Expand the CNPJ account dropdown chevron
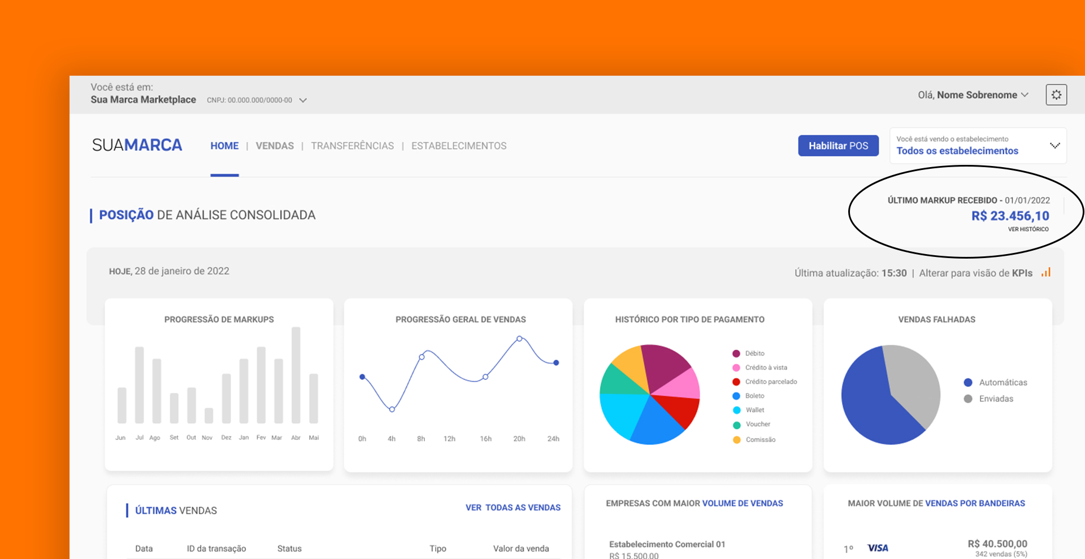This screenshot has width=1085, height=559. (303, 101)
